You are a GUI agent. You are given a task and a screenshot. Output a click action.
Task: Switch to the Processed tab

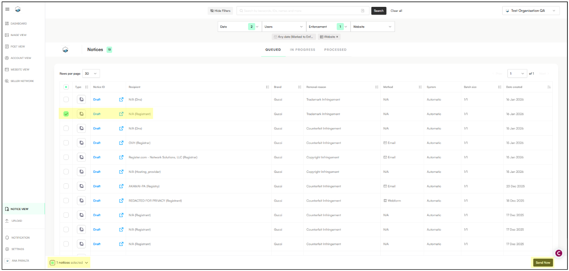click(335, 50)
